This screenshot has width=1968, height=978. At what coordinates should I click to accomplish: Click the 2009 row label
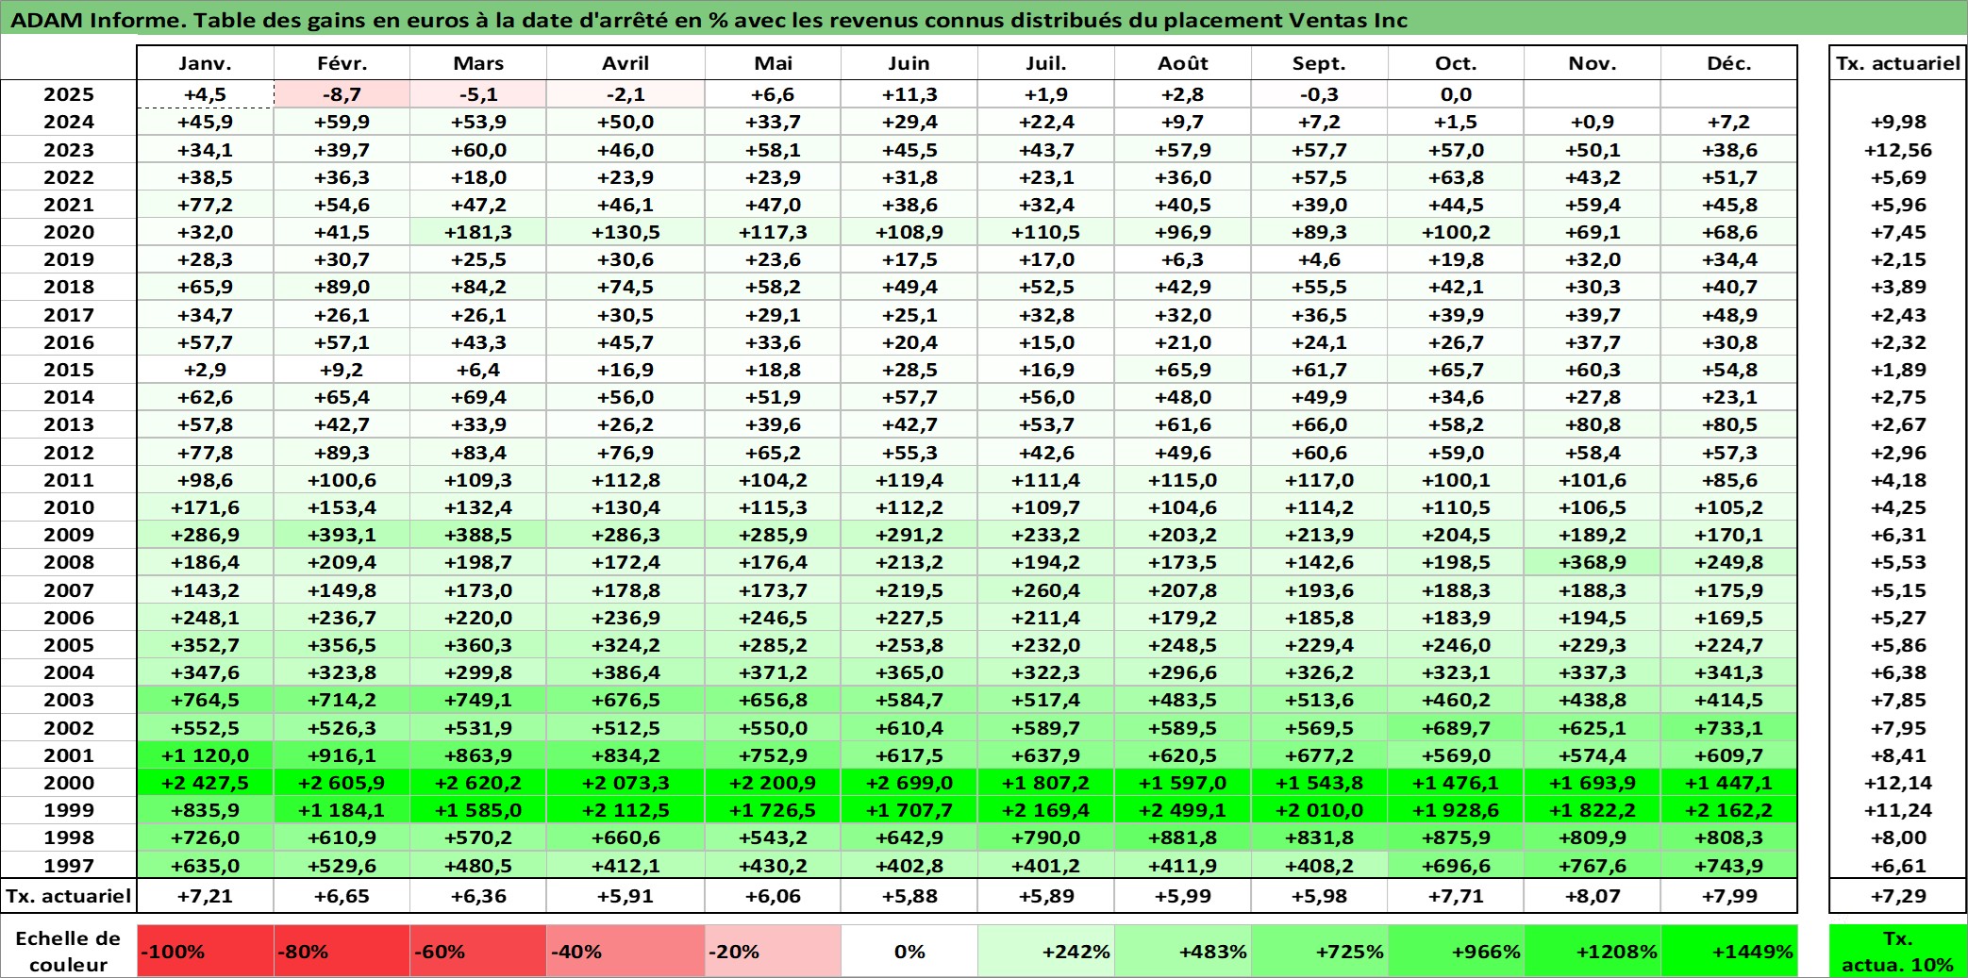tap(69, 535)
